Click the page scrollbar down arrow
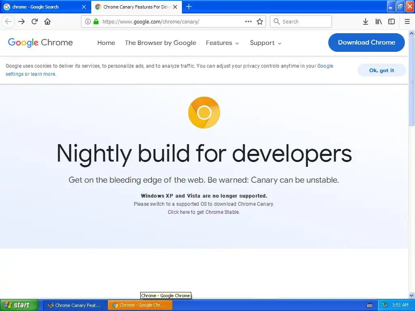Screen dimensions: 415x311 [x=411, y=295]
